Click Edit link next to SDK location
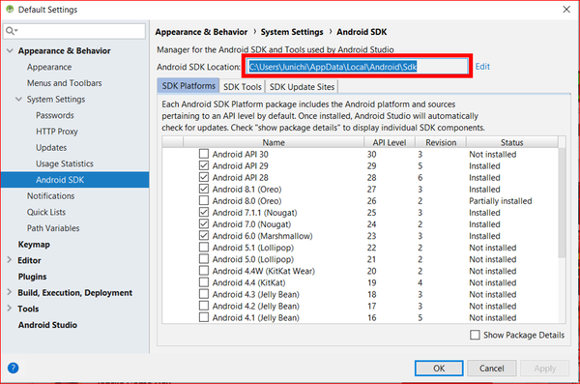 482,67
